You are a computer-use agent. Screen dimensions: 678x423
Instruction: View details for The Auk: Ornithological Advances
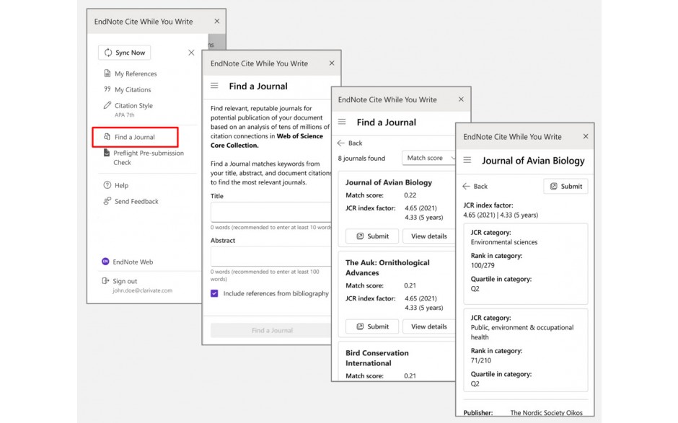[x=428, y=326]
